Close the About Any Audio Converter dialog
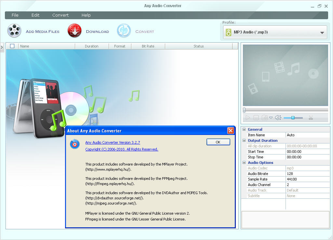The height and width of the screenshot is (240, 333). click(x=231, y=131)
